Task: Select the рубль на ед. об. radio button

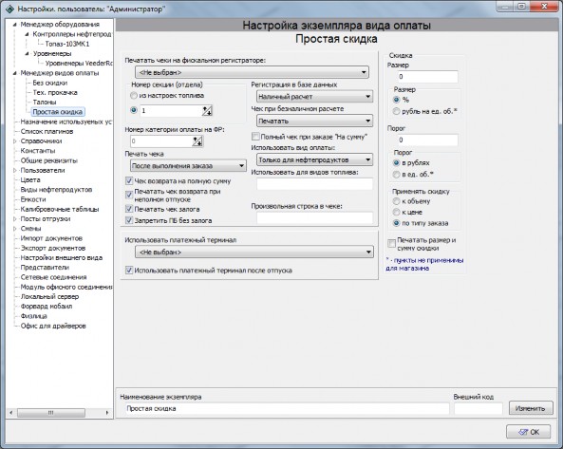Action: pos(397,111)
